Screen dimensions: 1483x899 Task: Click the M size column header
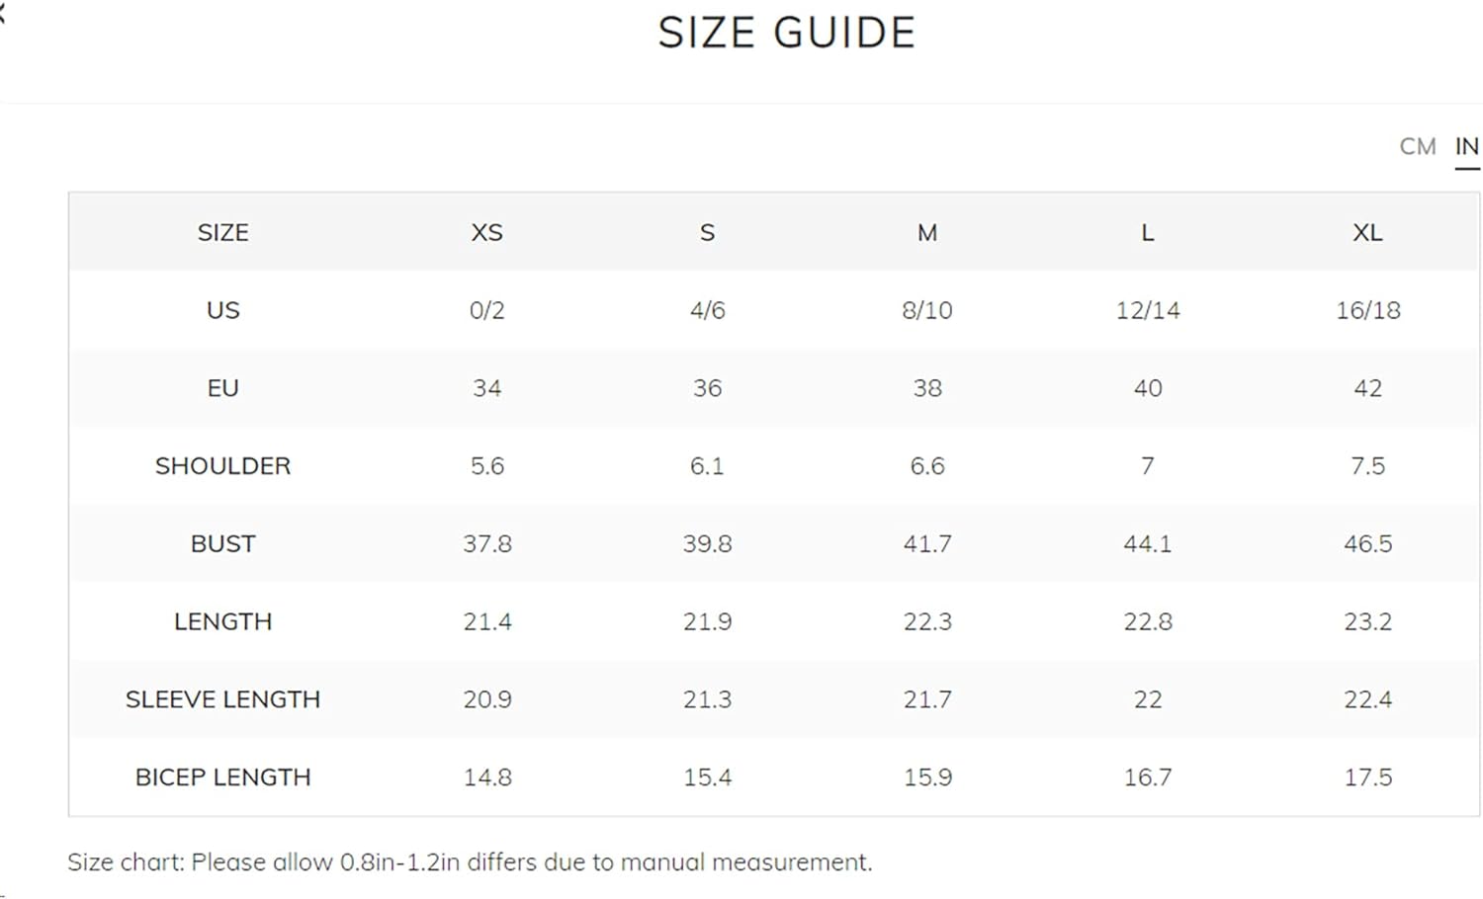926,232
